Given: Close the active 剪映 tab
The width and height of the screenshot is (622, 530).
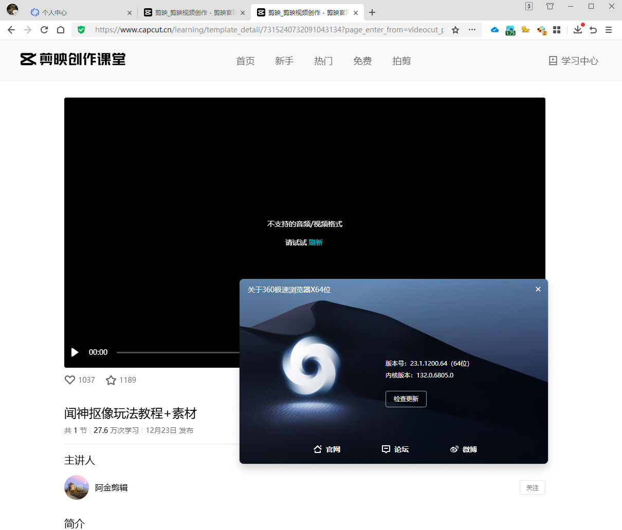Looking at the screenshot, I should click(x=356, y=13).
